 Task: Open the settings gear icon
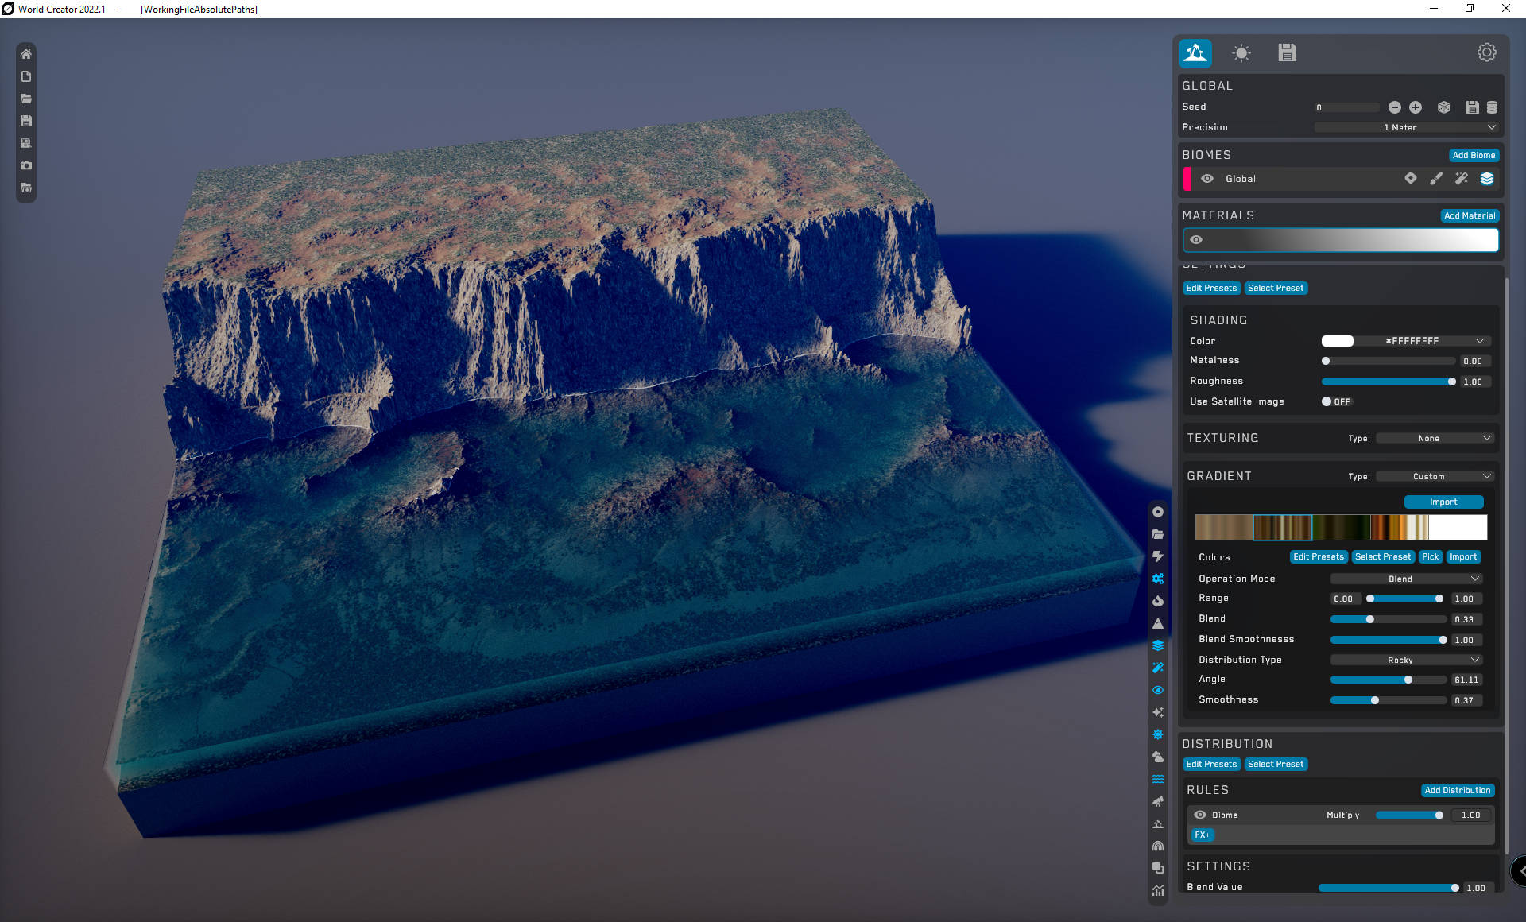point(1486,52)
